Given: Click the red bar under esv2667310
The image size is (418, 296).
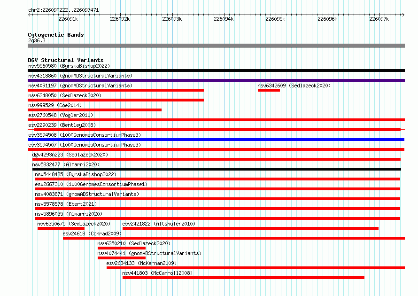Looking at the screenshot, I should pyautogui.click(x=217, y=189).
